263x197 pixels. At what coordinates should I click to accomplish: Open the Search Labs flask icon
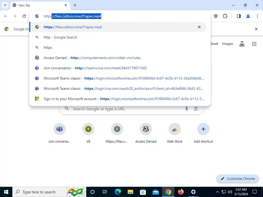point(242,44)
